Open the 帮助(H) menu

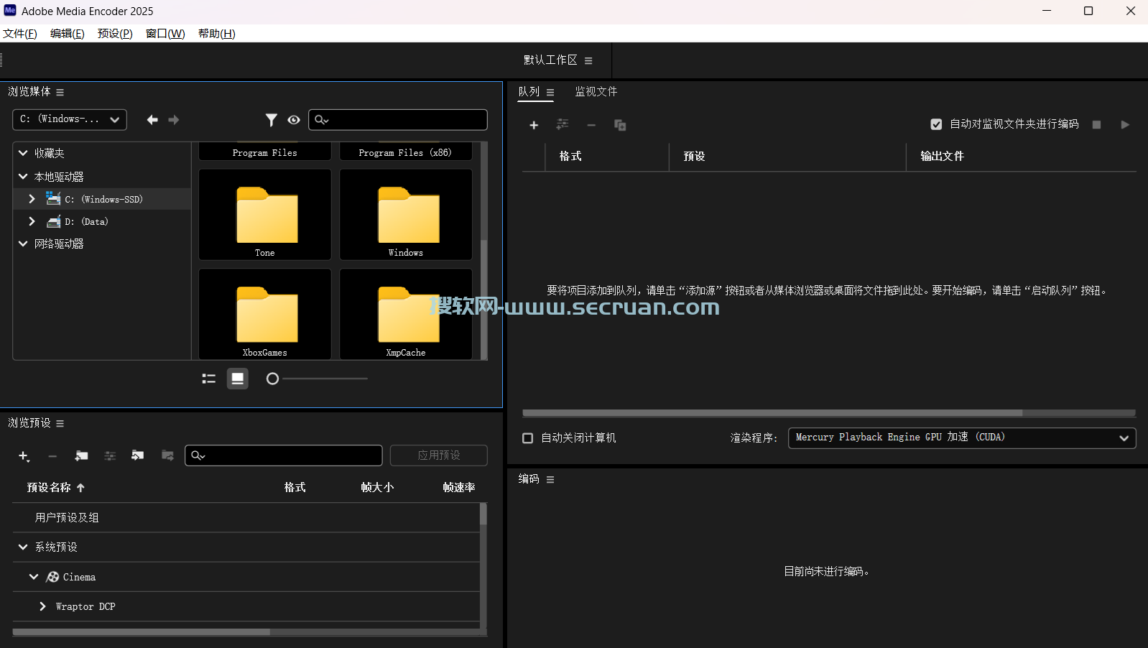tap(217, 34)
